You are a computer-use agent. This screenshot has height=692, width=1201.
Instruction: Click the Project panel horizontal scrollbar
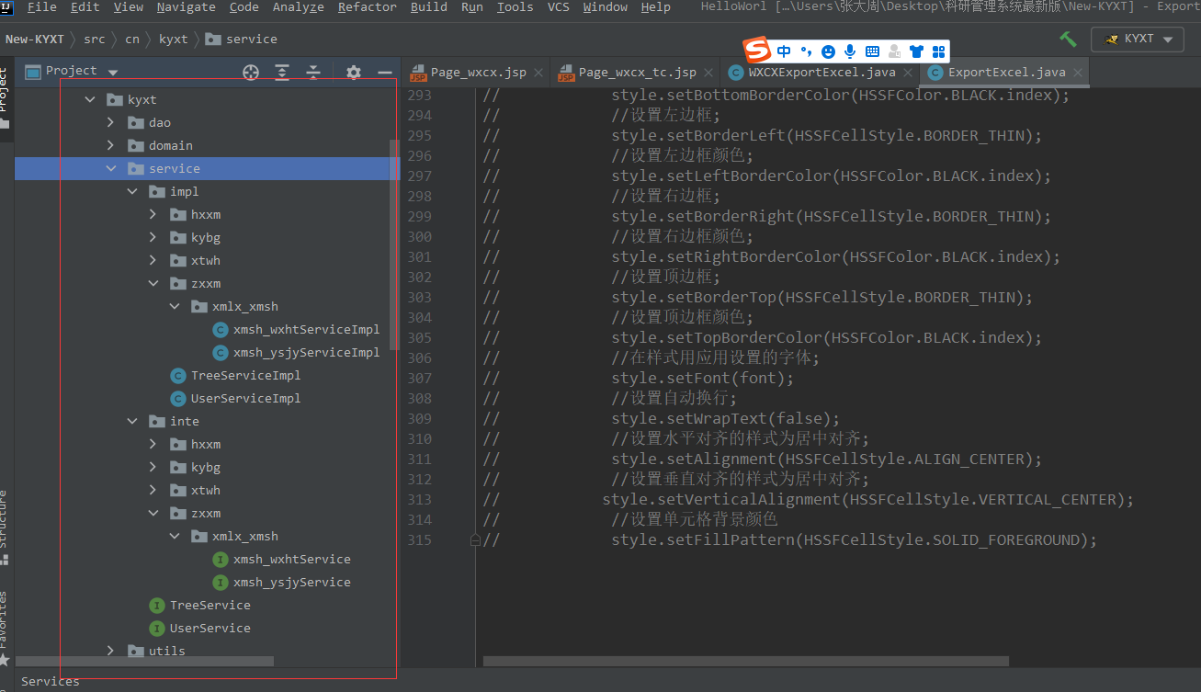pos(144,662)
